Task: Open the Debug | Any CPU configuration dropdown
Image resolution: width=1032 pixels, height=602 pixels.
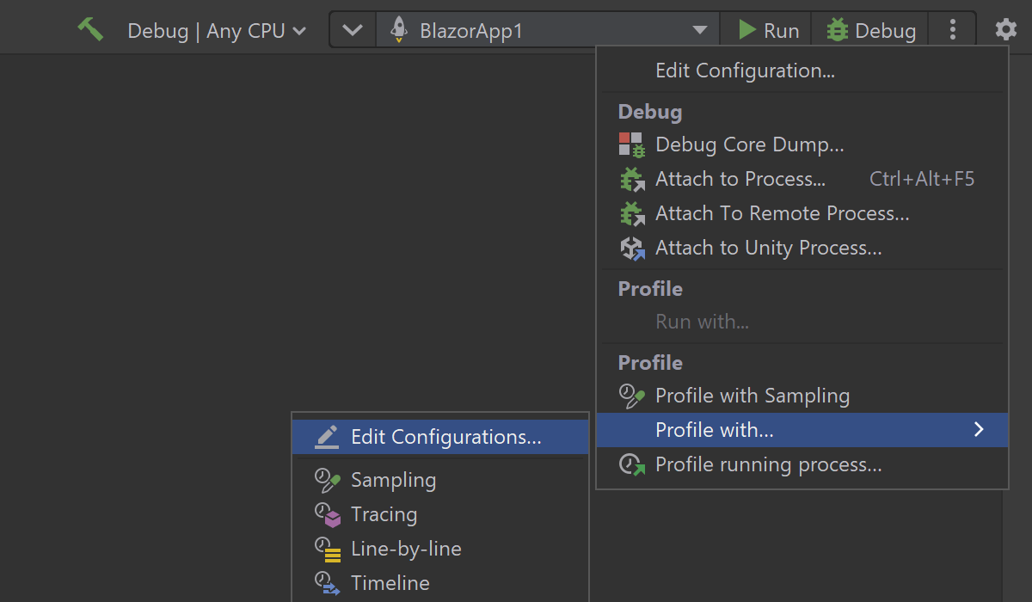Action: click(x=217, y=31)
